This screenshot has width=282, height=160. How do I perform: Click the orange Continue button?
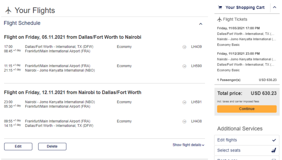pos(247,109)
